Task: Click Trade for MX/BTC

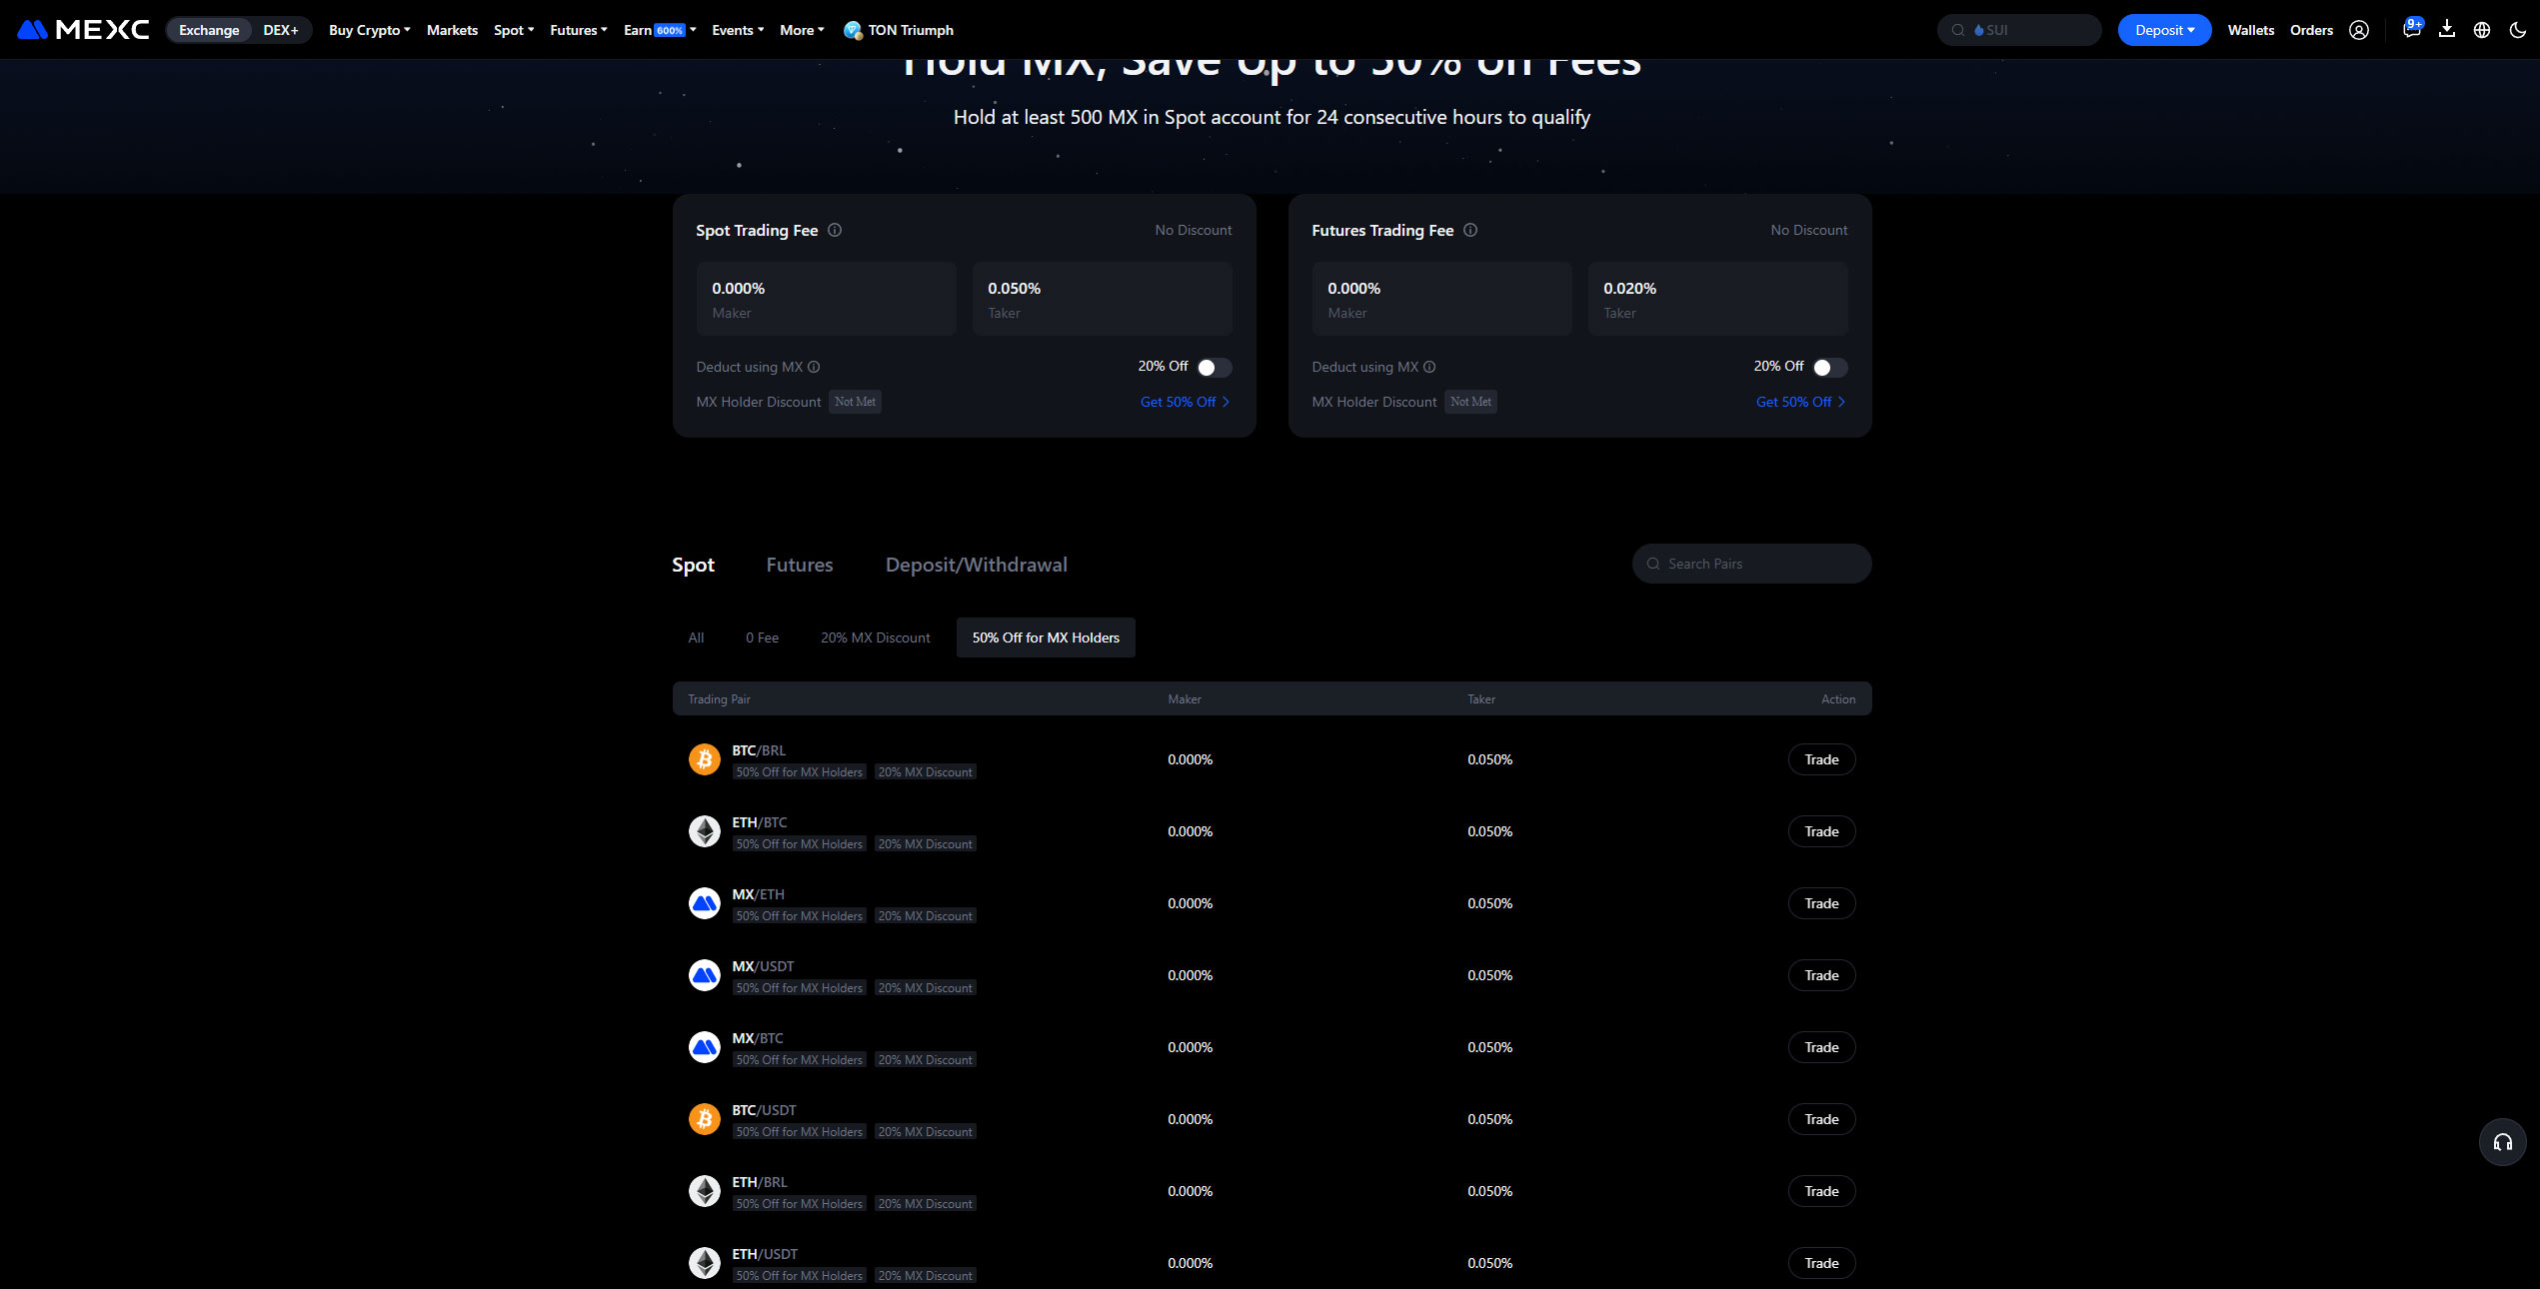Action: coord(1821,1047)
